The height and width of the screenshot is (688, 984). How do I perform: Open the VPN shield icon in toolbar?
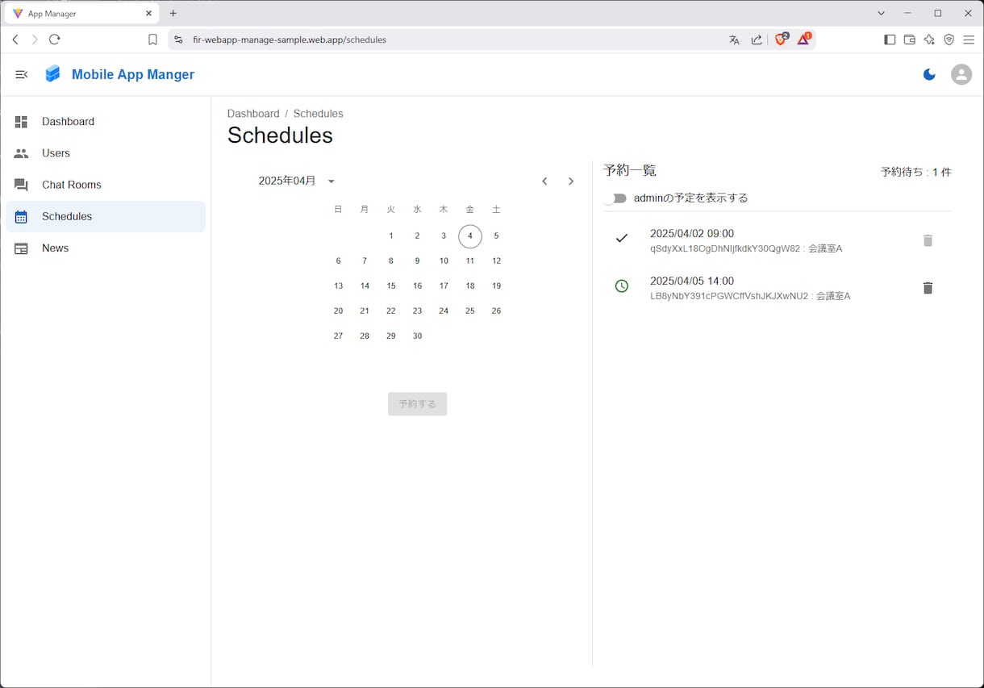(949, 40)
